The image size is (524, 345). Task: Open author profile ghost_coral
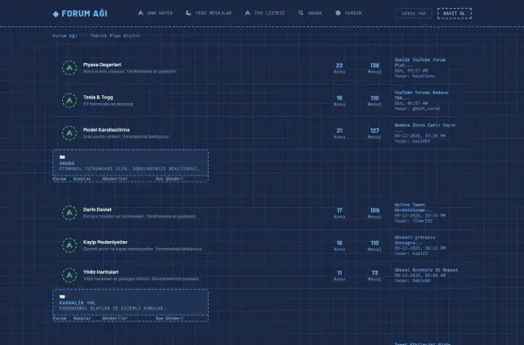click(426, 108)
